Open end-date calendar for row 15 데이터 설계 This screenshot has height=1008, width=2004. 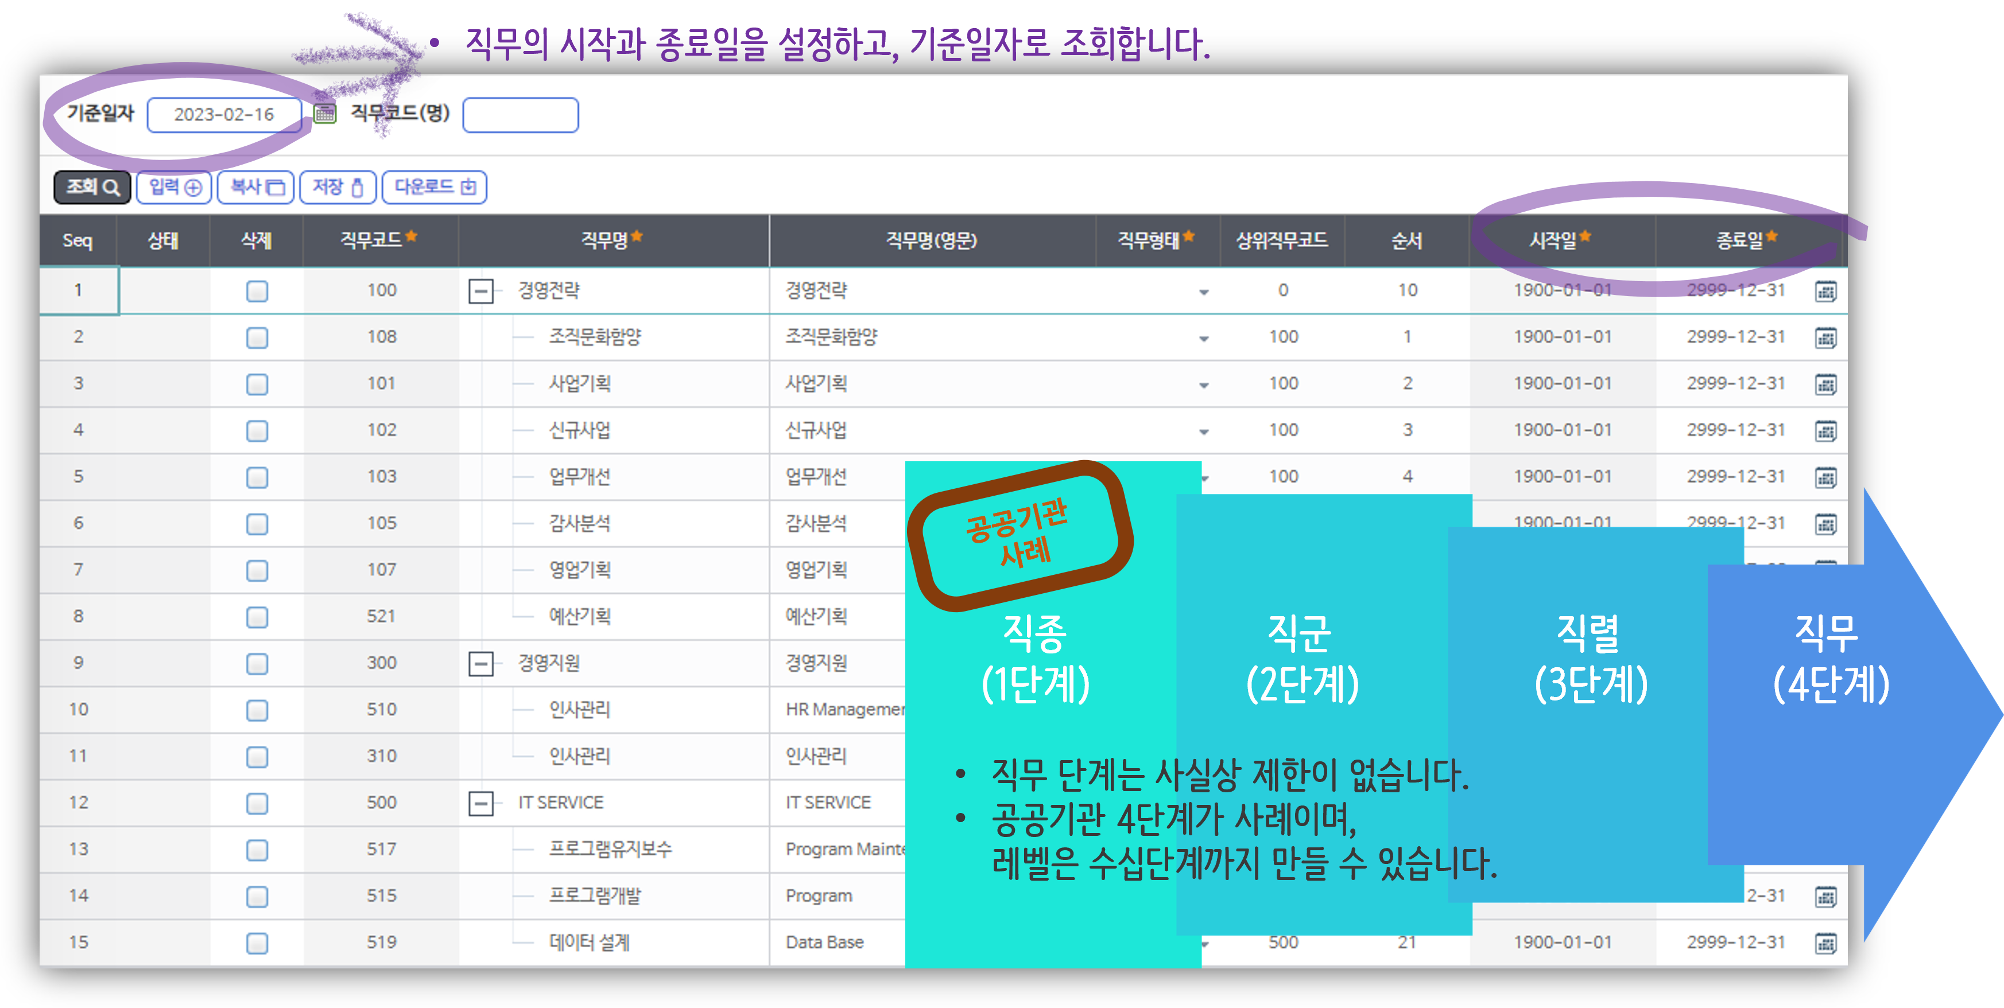coord(1825,943)
